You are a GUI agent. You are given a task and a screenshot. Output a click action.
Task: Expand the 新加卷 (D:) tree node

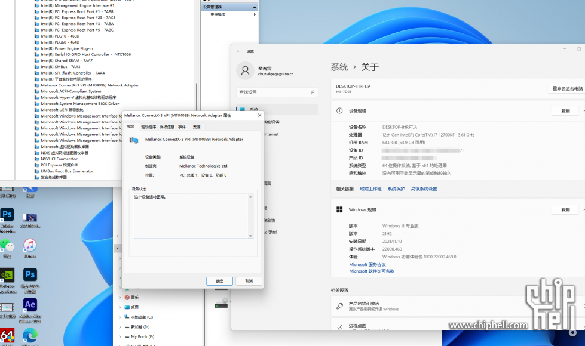coord(120,327)
